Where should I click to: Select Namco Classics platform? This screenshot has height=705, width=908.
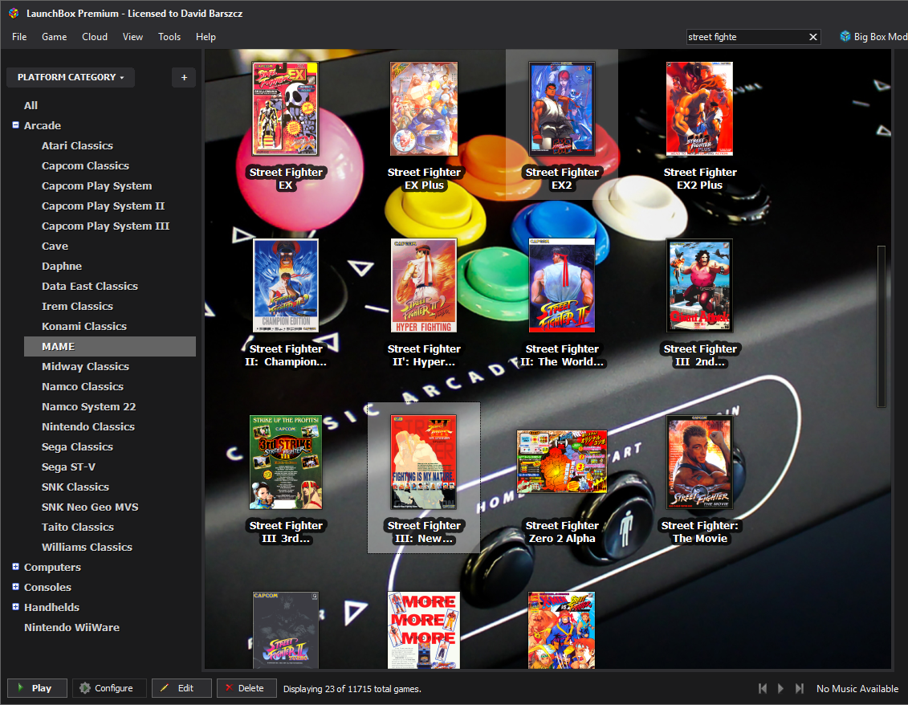pos(82,386)
